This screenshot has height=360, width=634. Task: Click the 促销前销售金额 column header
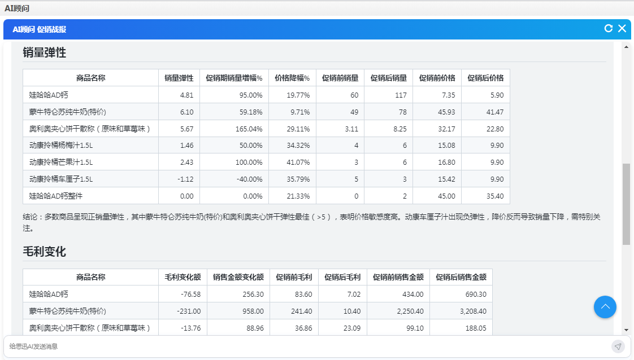click(x=398, y=277)
